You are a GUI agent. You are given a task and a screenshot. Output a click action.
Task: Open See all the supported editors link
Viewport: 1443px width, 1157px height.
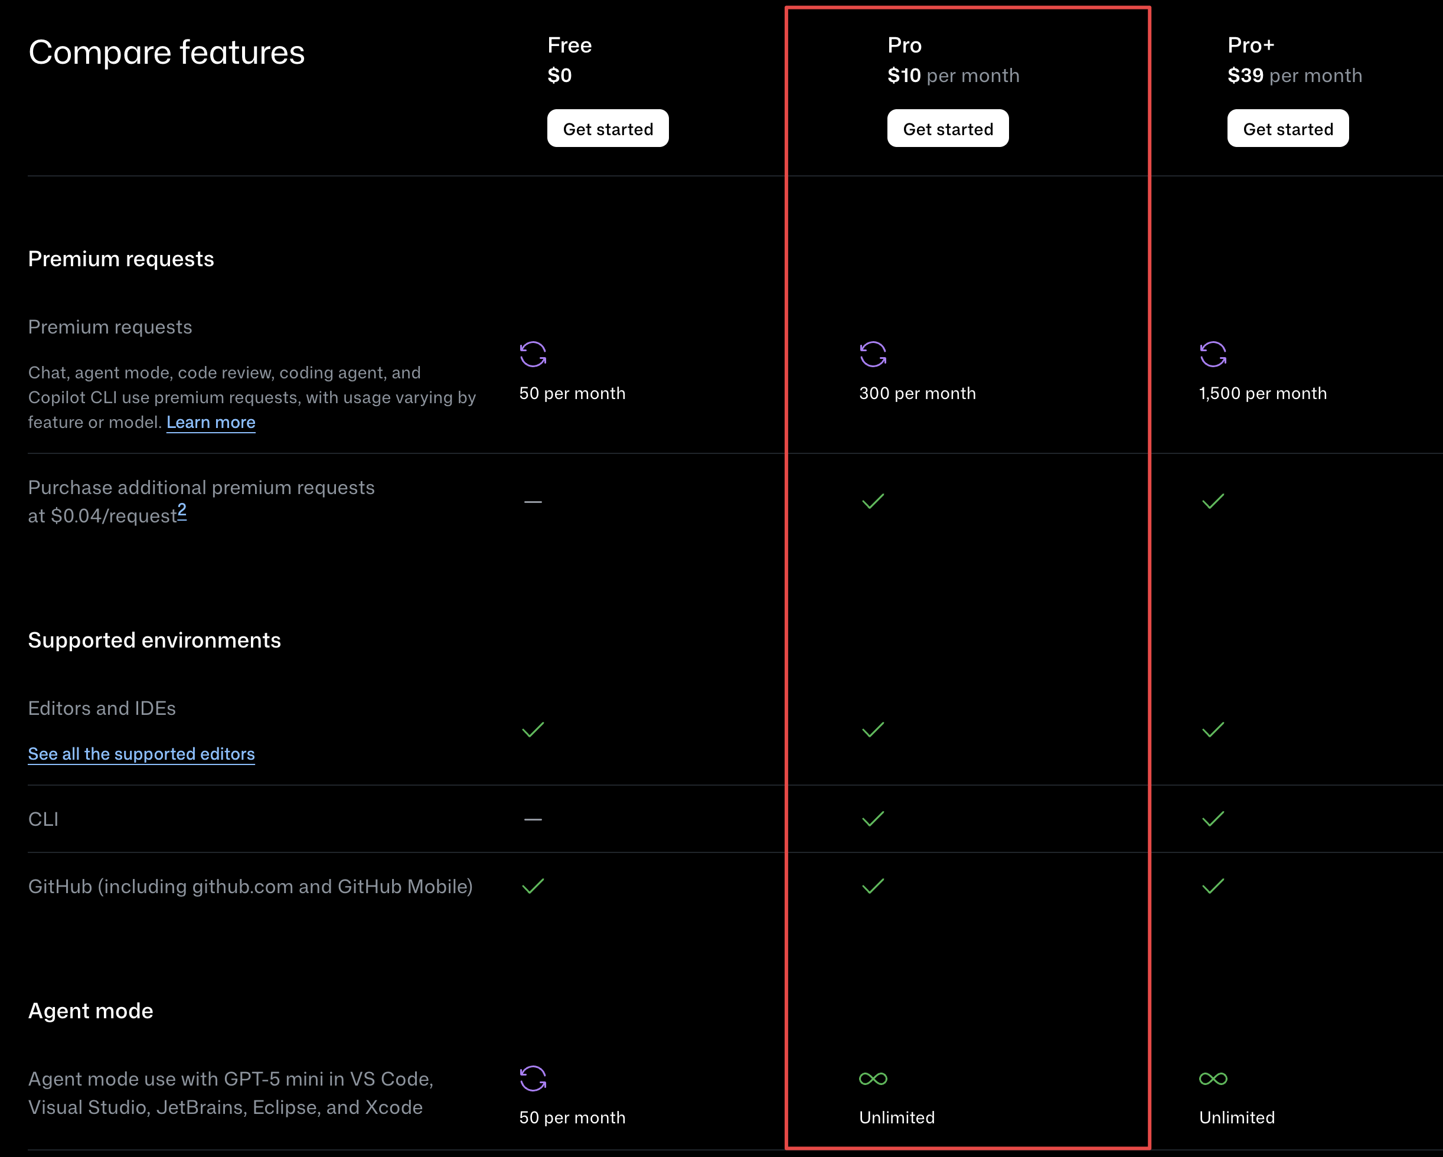point(141,753)
